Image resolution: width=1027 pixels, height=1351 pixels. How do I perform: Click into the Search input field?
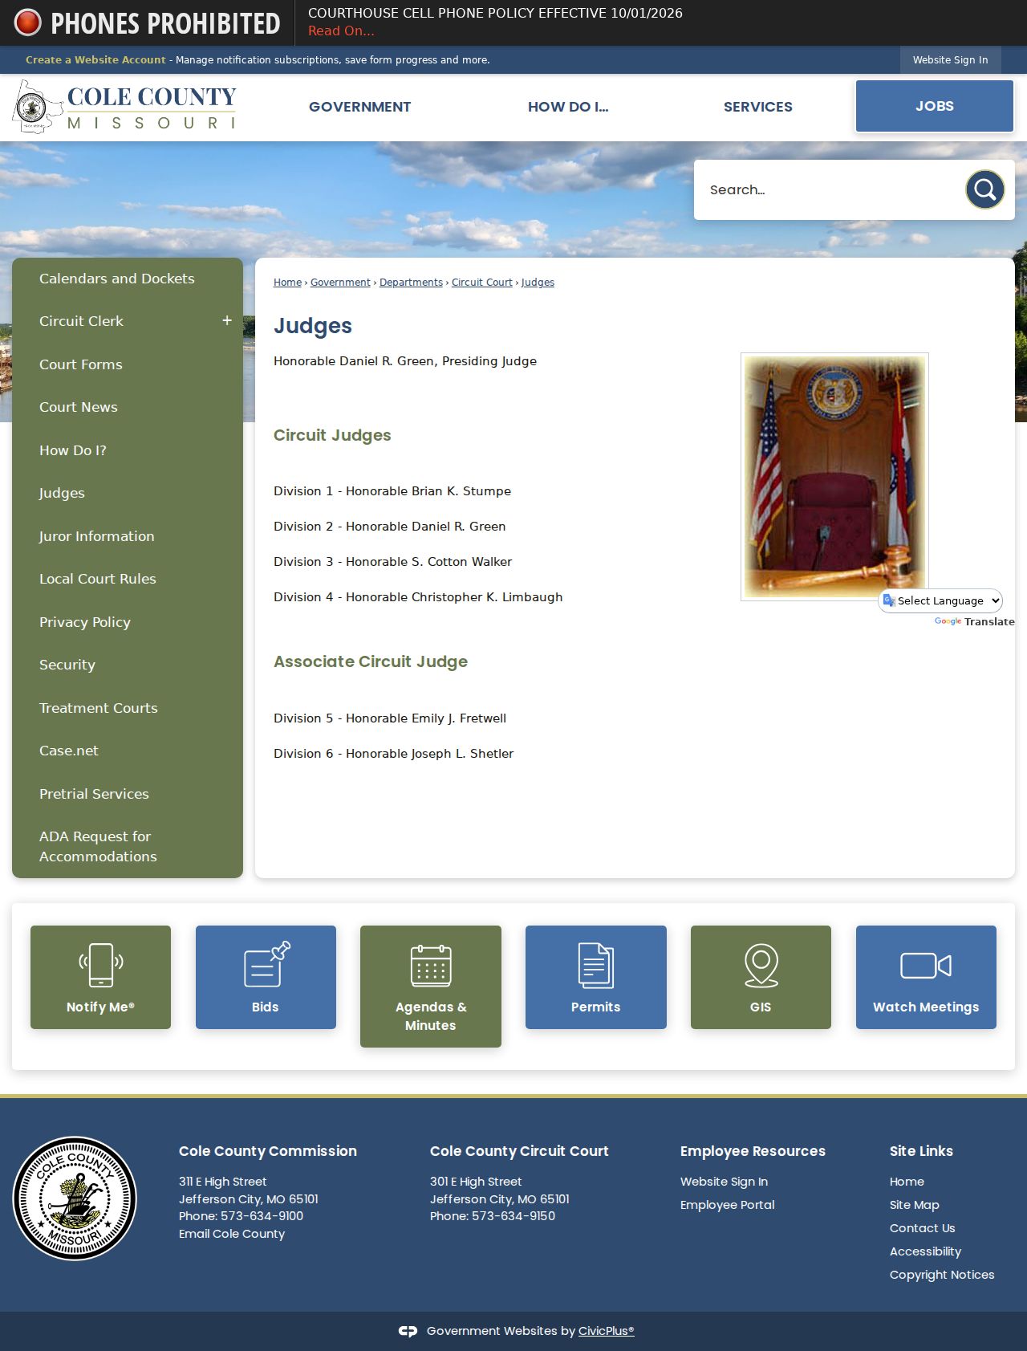coord(830,189)
